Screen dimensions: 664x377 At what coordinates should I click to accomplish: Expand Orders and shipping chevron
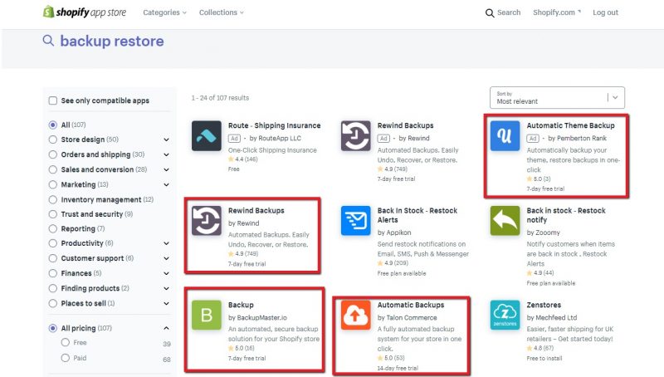(167, 154)
